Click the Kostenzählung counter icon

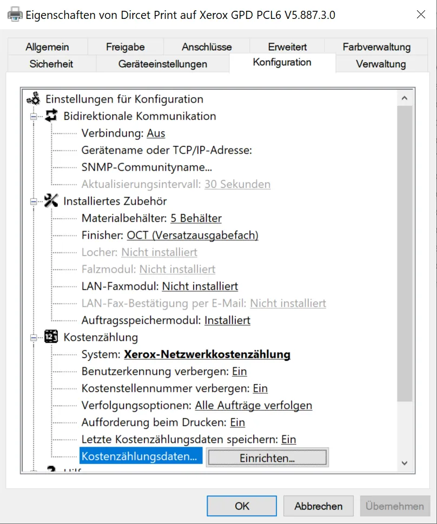[x=51, y=337]
